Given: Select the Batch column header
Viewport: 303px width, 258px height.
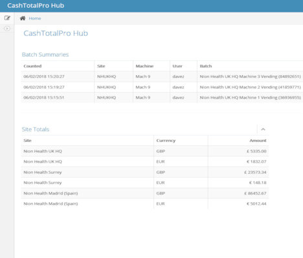Looking at the screenshot, I should 206,66.
